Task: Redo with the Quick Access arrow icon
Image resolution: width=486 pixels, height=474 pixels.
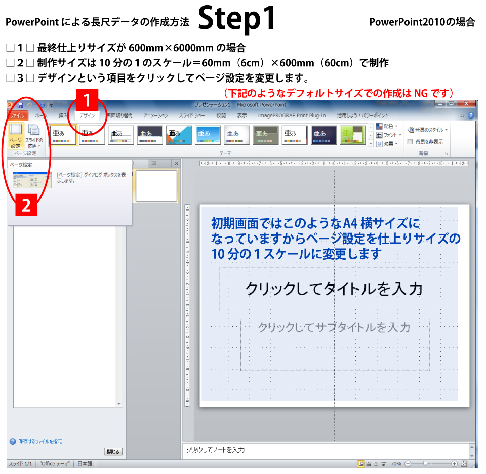Action: 43,105
